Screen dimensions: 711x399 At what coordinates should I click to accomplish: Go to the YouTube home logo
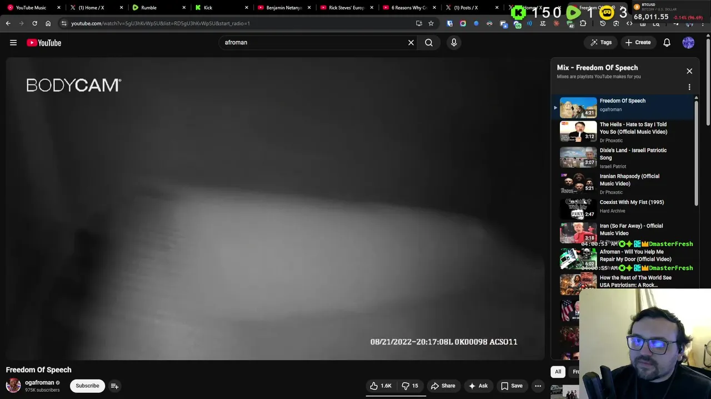coord(44,43)
